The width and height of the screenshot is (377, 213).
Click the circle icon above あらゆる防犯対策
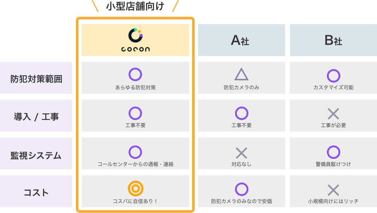[135, 75]
